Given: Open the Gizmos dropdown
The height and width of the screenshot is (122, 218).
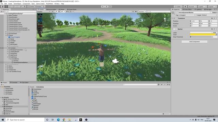Looking at the screenshot, I should click(142, 12).
